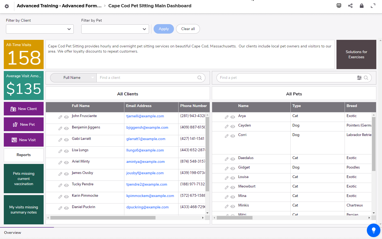The width and height of the screenshot is (382, 239).
Task: Click the New Pet button
Action: point(24,124)
